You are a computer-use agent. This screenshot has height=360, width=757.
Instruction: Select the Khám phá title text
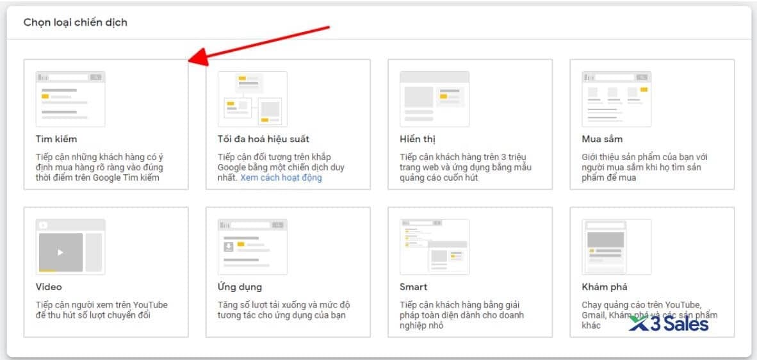tap(605, 287)
